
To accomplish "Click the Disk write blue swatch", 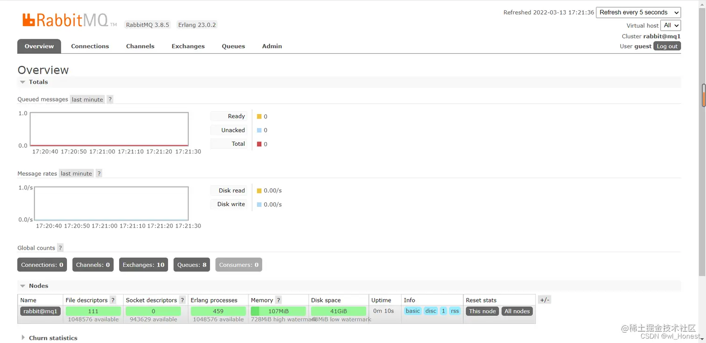I will tap(259, 204).
